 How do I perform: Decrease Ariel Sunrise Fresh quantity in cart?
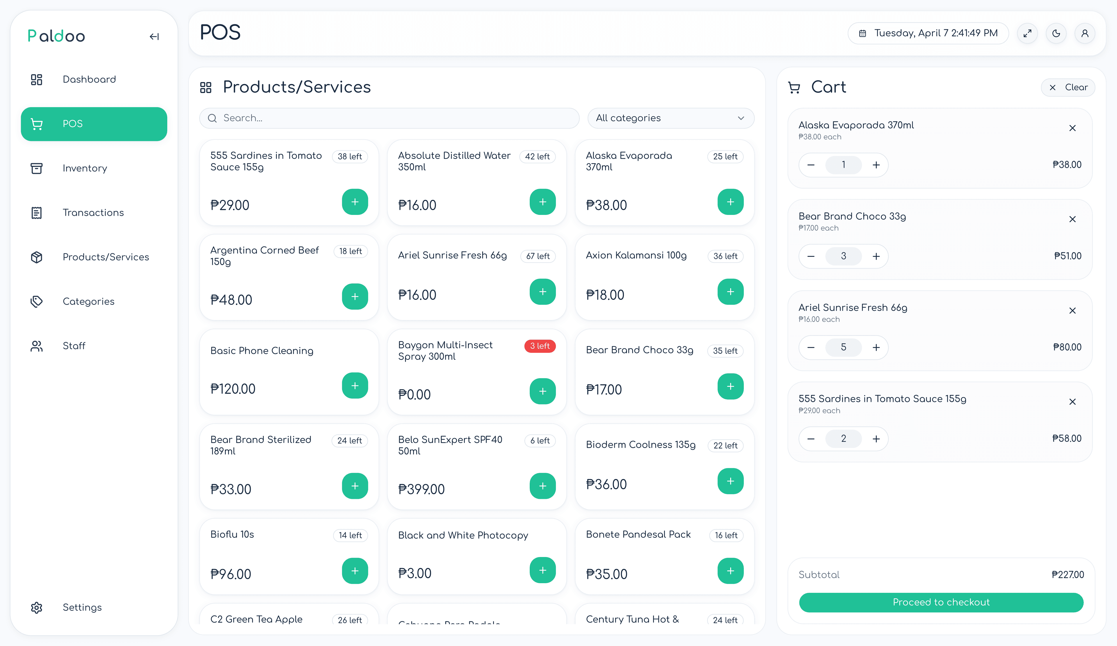click(811, 348)
